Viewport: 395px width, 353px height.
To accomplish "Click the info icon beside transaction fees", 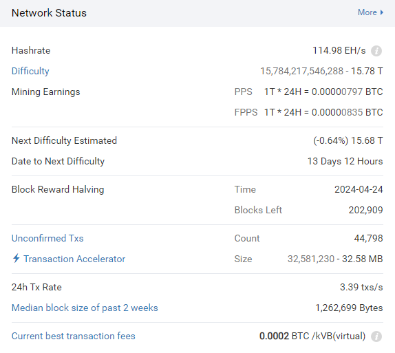I will [x=376, y=336].
